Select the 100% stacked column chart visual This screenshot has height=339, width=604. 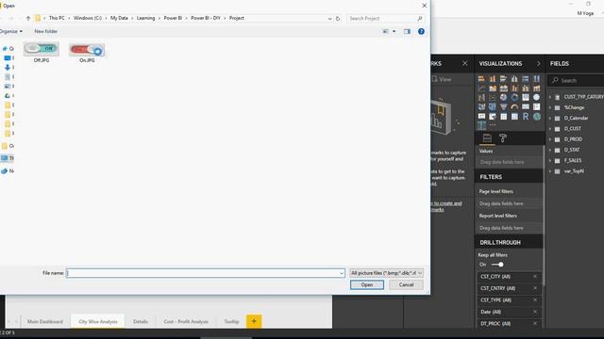[537, 79]
